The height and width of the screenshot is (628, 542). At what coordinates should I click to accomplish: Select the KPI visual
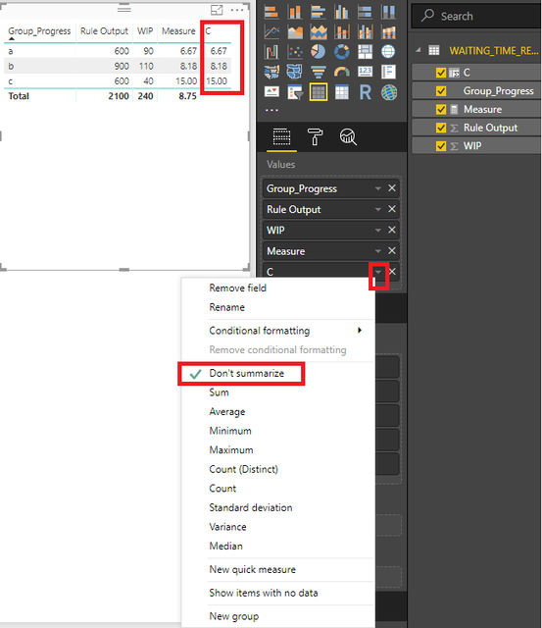(x=271, y=92)
